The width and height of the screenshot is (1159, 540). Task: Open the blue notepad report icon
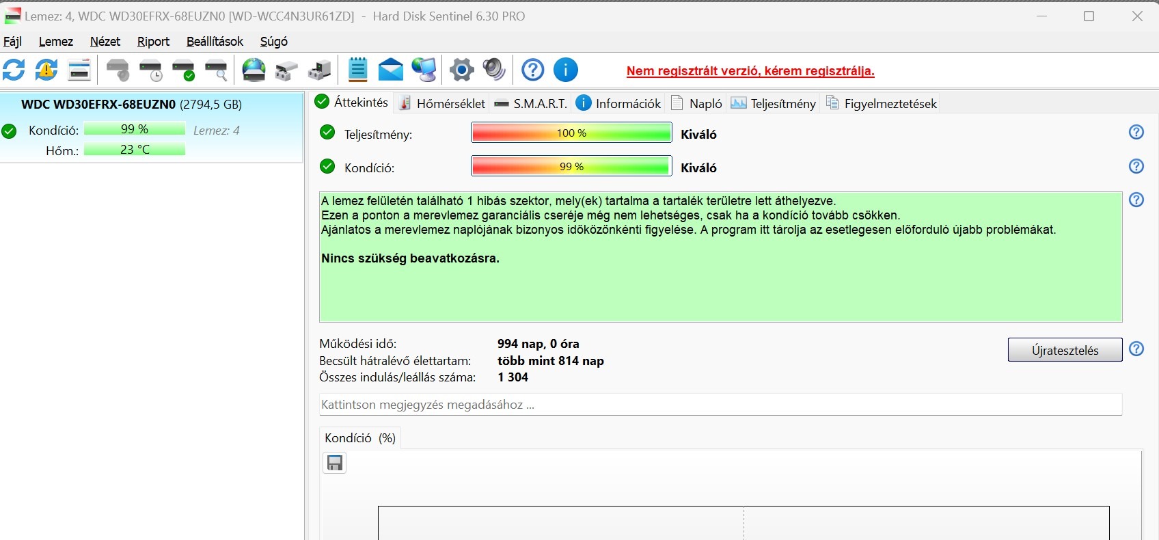[358, 70]
